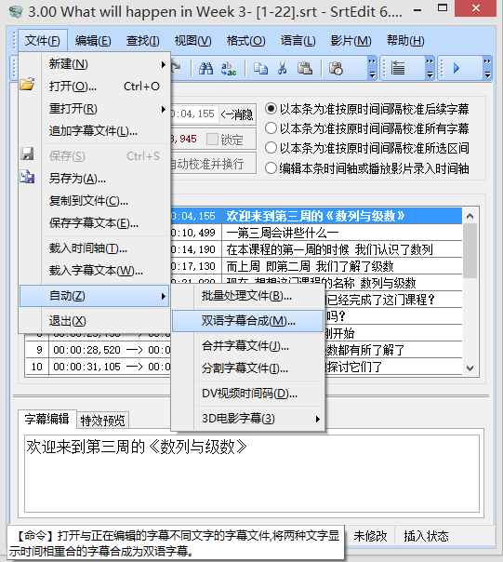Click the Cut scissors icon
The image size is (503, 562).
(283, 68)
